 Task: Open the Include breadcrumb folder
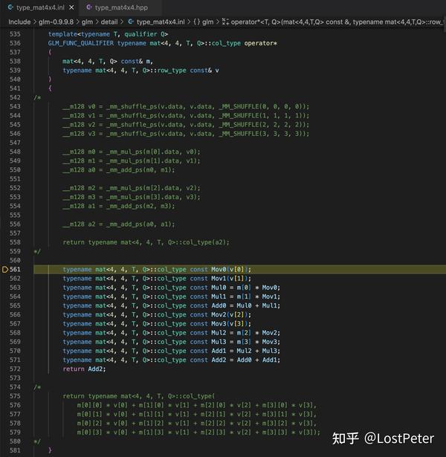19,22
